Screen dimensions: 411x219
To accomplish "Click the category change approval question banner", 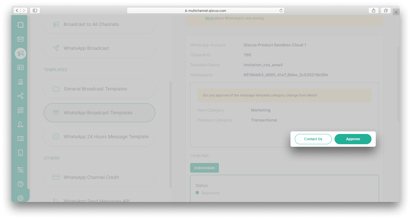I will point(285,95).
